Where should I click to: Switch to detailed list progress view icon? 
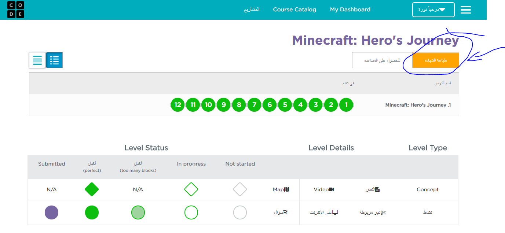pyautogui.click(x=54, y=60)
